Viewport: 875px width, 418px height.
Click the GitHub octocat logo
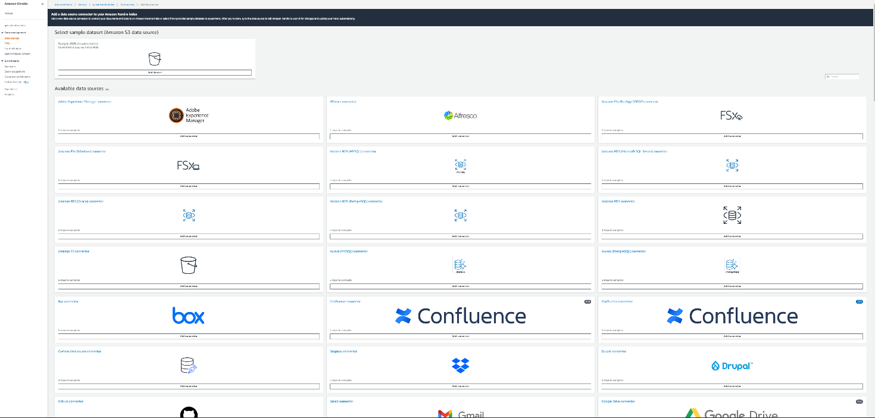(x=189, y=413)
